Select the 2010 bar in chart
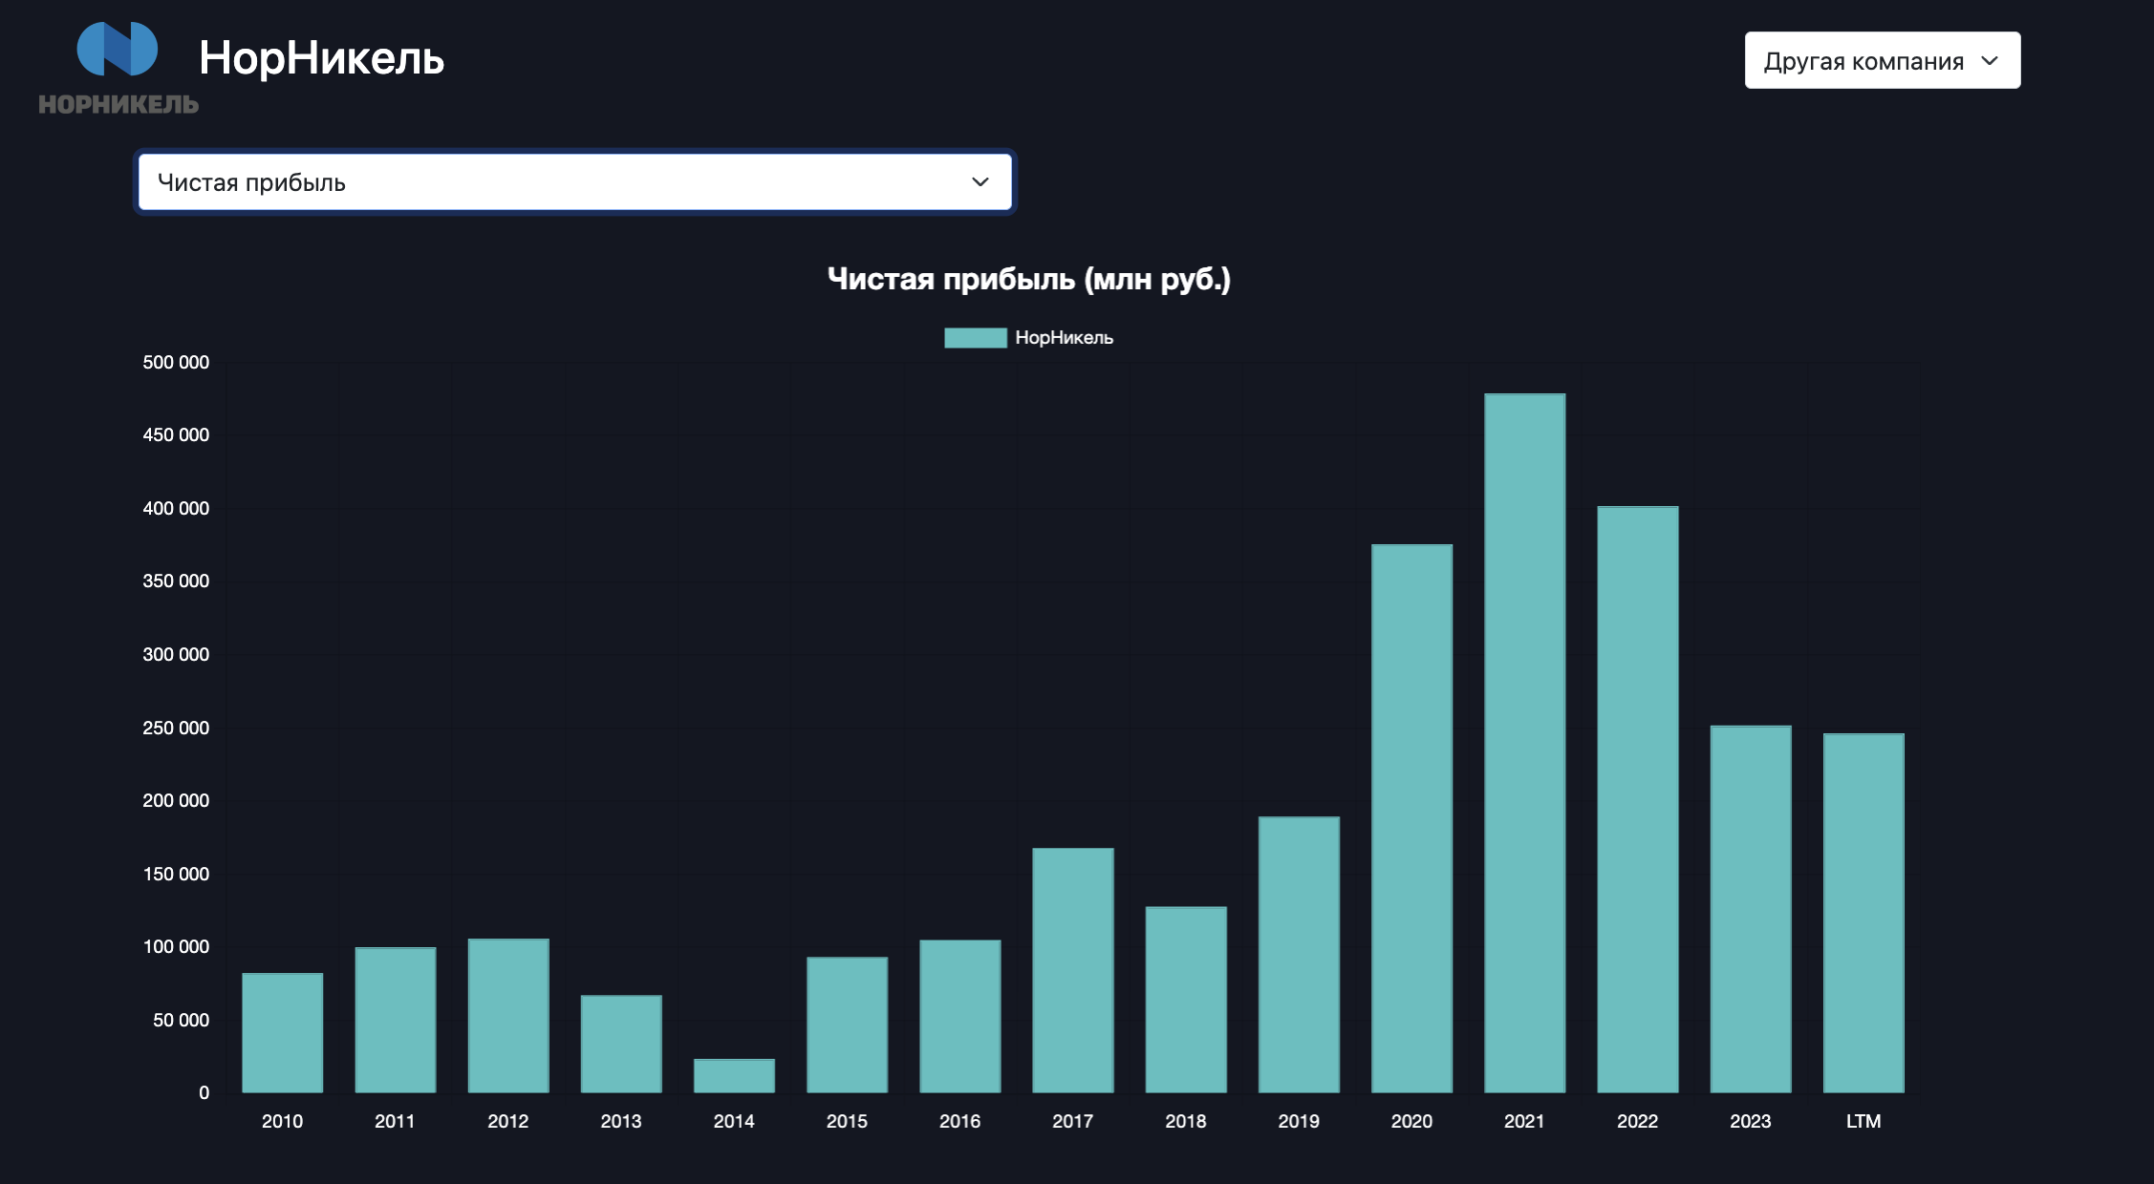The width and height of the screenshot is (2154, 1184). pos(282,1032)
